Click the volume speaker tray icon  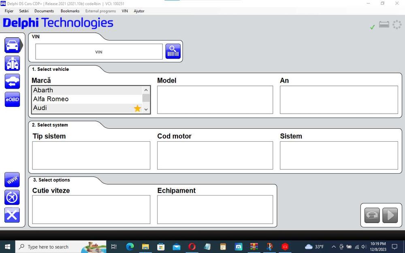364,247
